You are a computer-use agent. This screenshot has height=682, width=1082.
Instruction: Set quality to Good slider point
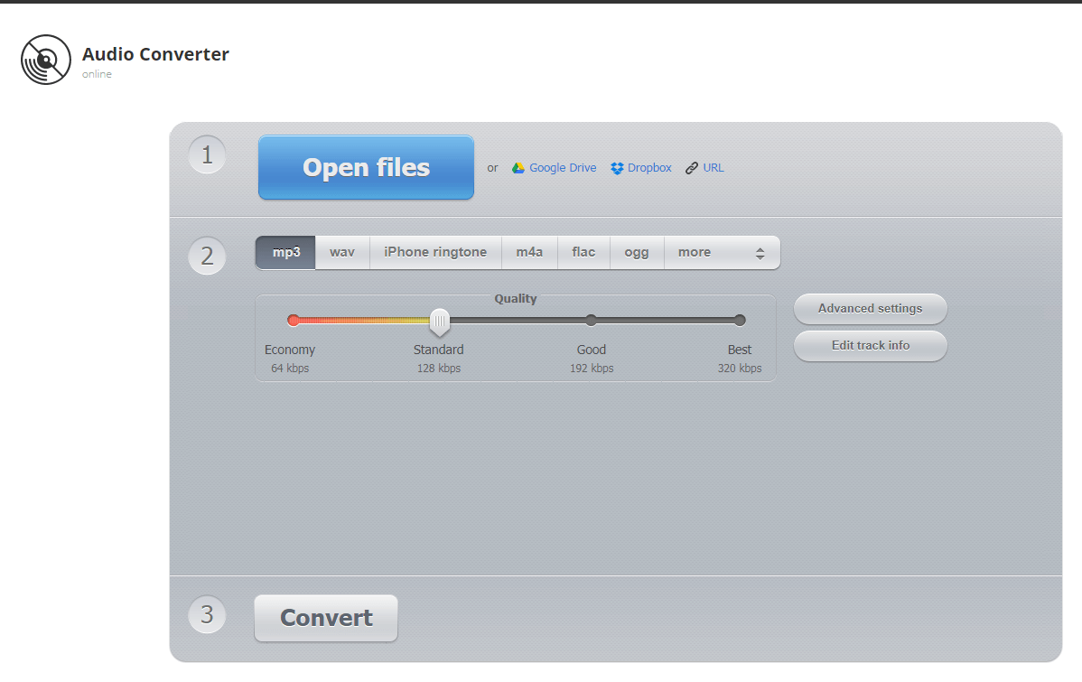(x=591, y=321)
